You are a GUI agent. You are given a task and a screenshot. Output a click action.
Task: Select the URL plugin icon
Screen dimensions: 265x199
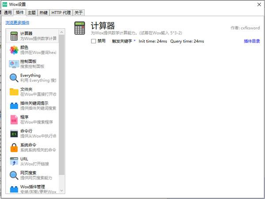click(x=14, y=161)
